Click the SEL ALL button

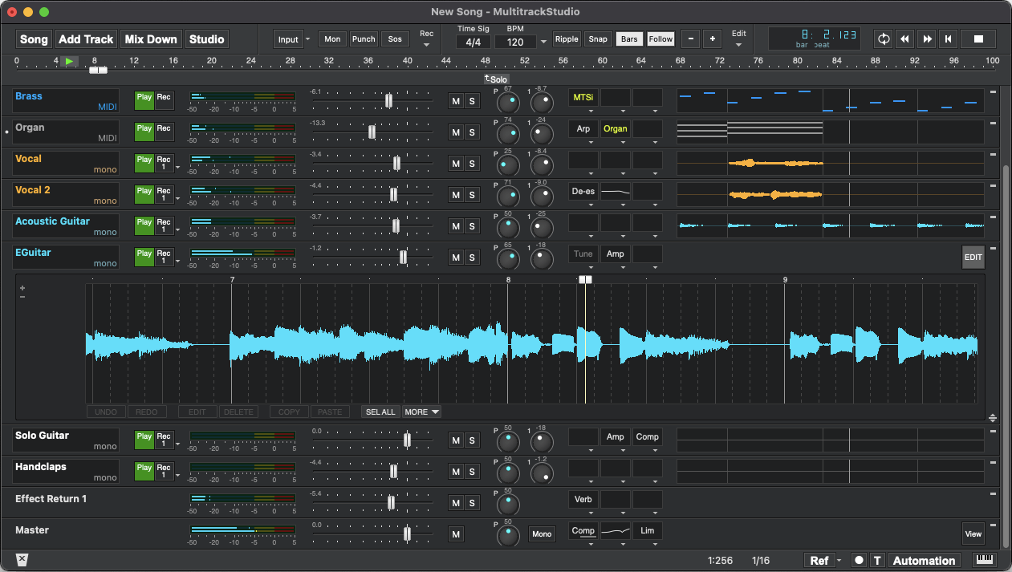380,412
